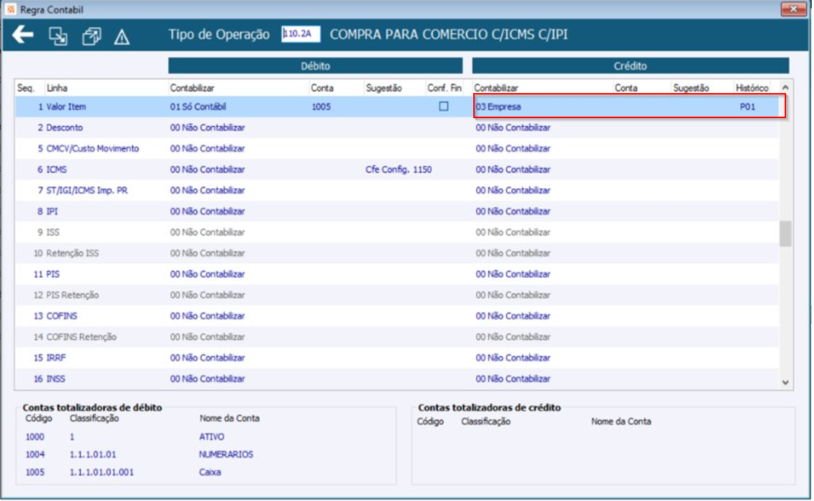
Task: Select the IPI row label
Action: (x=52, y=211)
